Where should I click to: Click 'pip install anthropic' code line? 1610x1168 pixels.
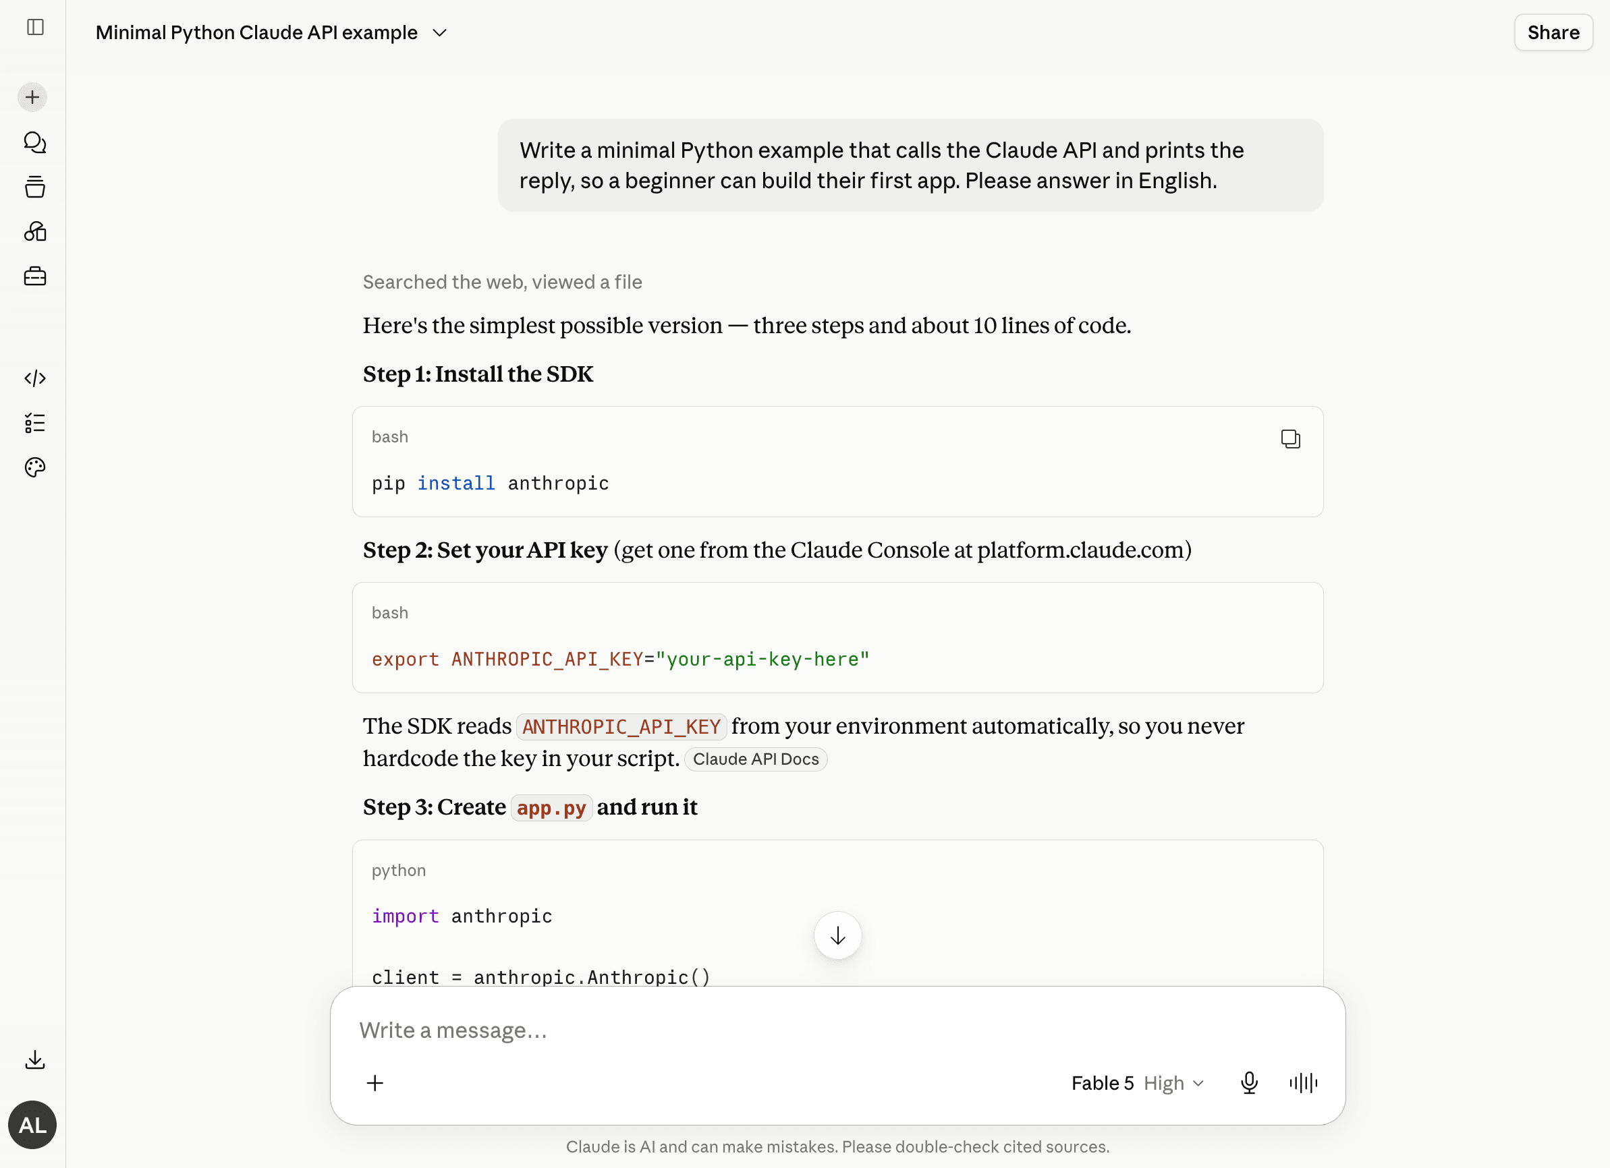pyautogui.click(x=490, y=484)
